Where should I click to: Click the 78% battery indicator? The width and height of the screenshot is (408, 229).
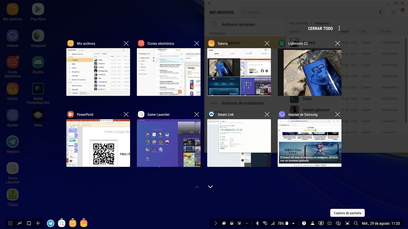283,223
